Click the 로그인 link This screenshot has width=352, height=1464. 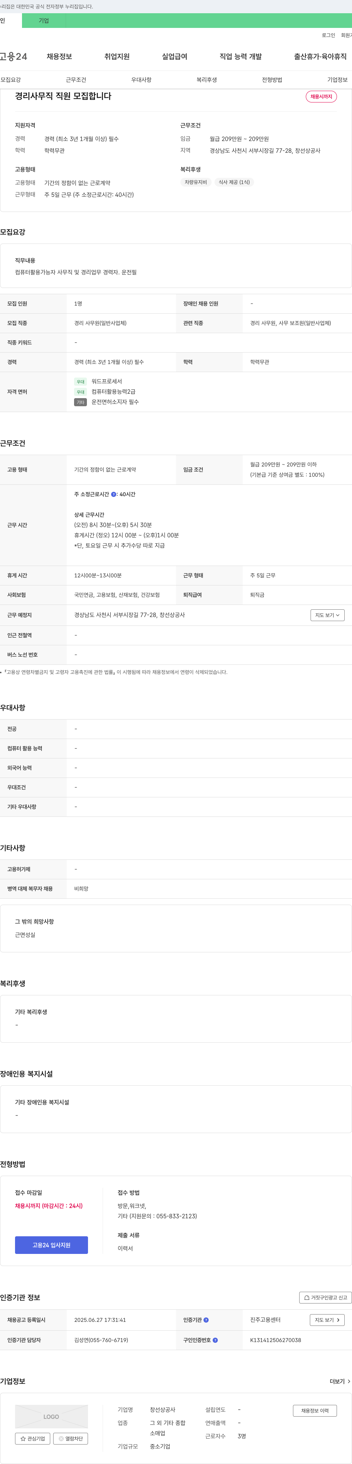point(328,35)
